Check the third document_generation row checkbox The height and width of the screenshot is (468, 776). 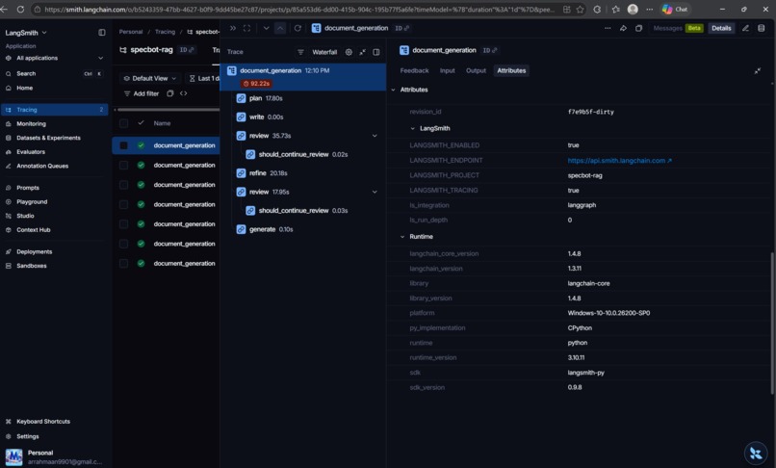pos(124,185)
